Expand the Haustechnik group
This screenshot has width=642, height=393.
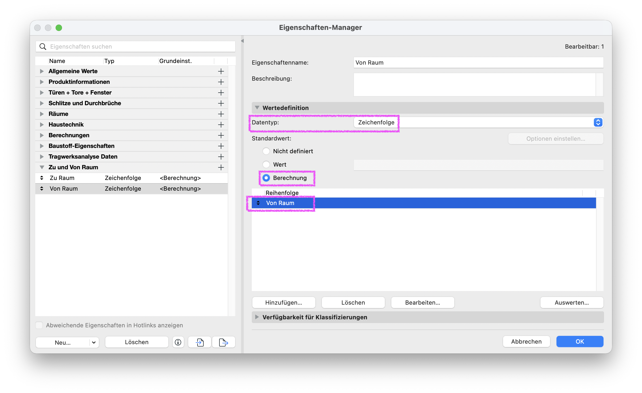coord(42,125)
